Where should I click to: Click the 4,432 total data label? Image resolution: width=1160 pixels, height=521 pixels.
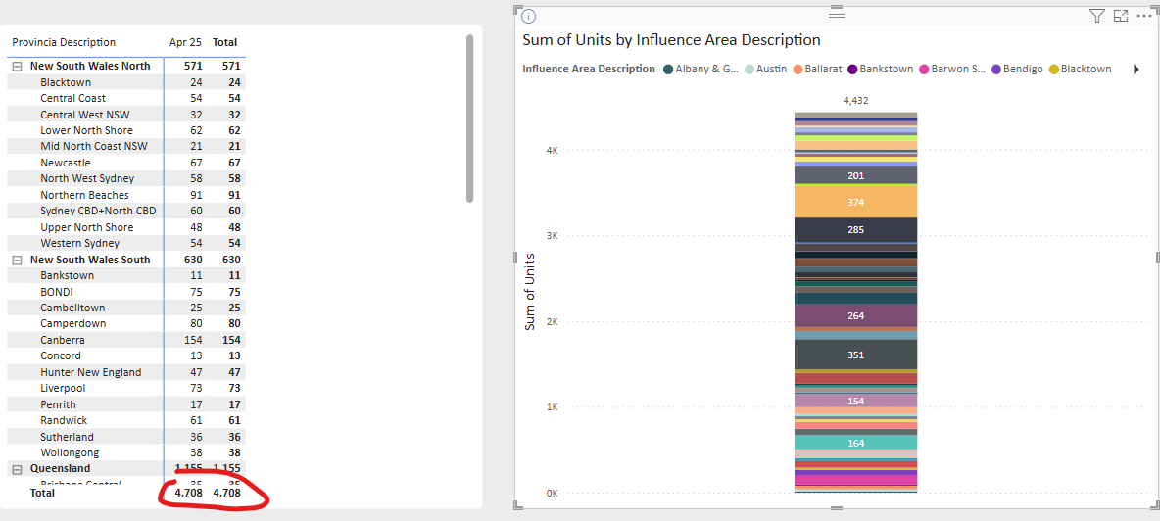(856, 101)
